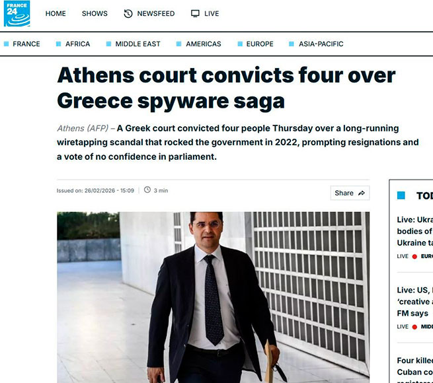Select the Africa section
This screenshot has width=433, height=383.
tap(77, 44)
